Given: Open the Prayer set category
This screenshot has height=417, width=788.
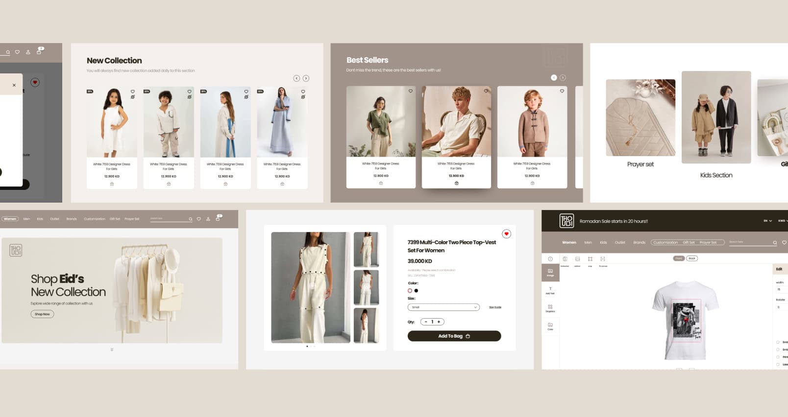Looking at the screenshot, I should coord(640,123).
